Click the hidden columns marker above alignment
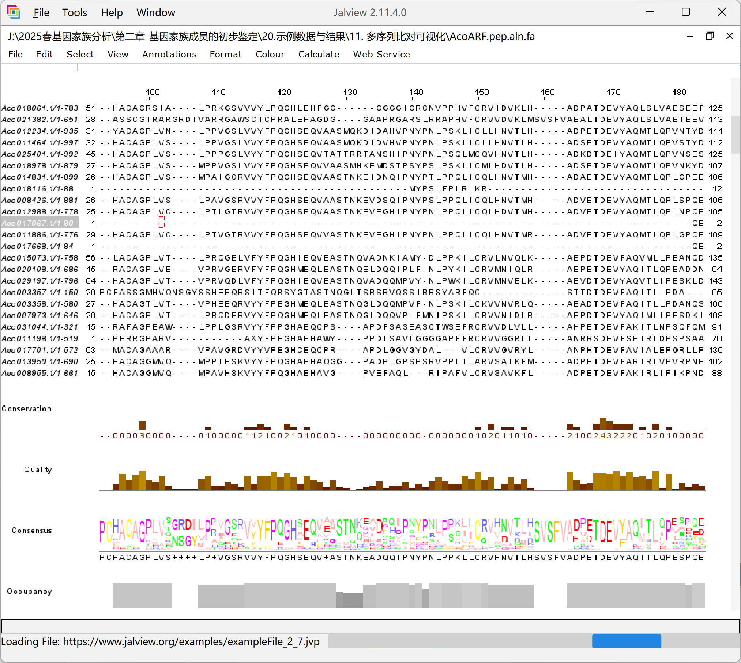 click(x=76, y=67)
